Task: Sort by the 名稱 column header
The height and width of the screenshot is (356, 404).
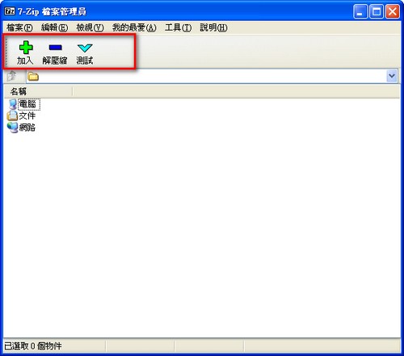Action: coord(38,91)
